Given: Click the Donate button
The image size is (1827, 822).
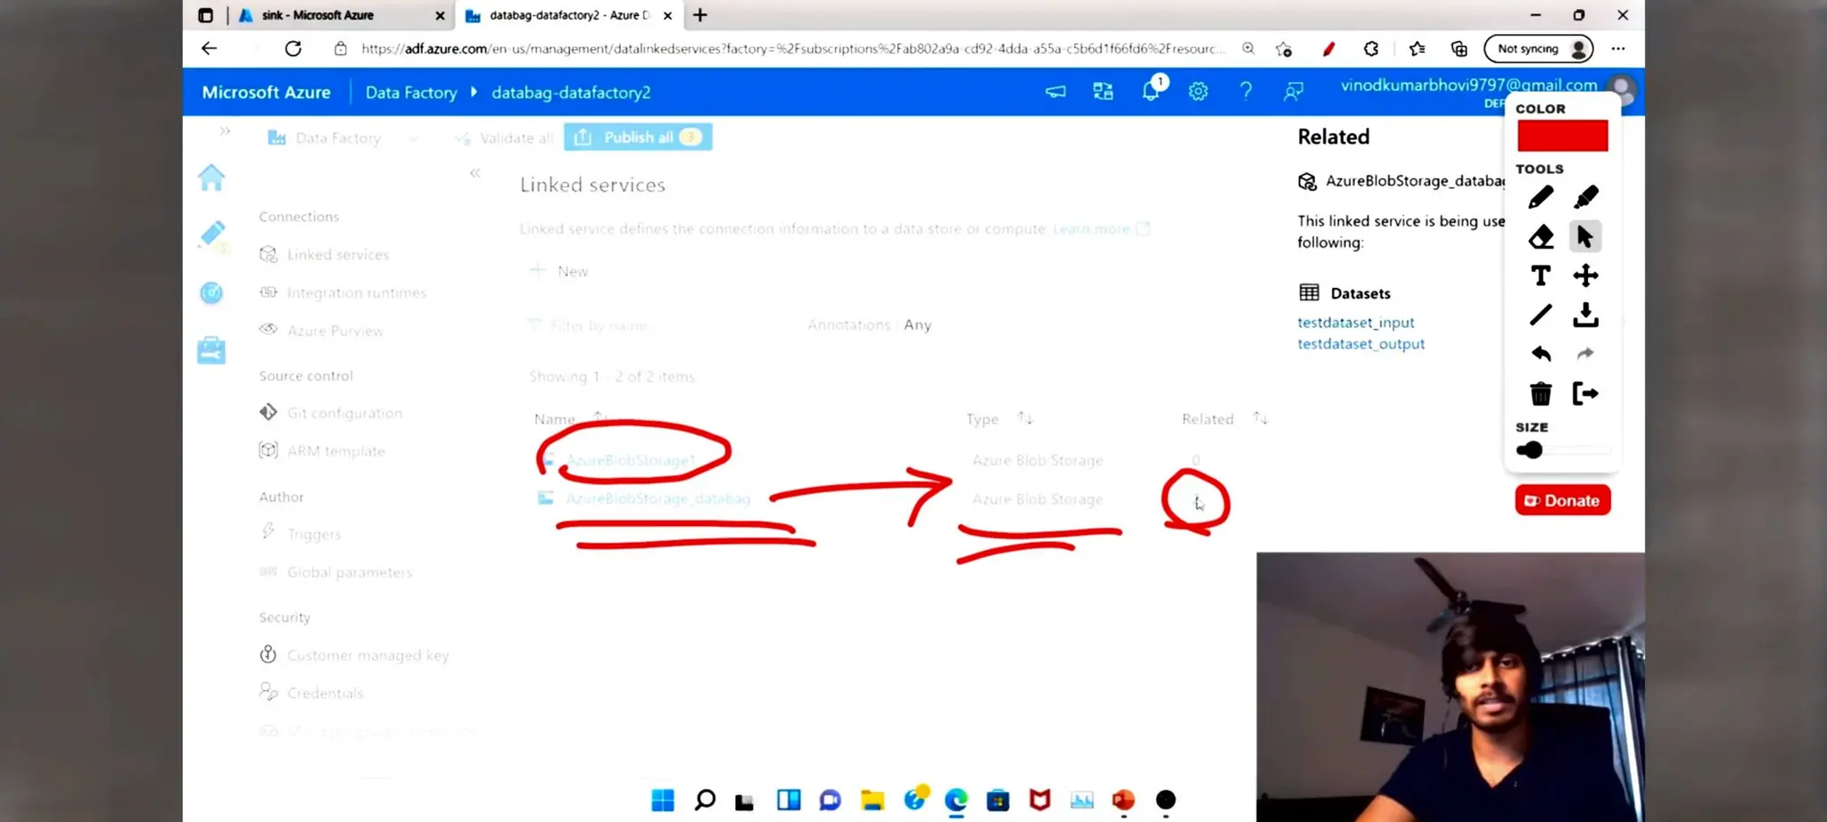Looking at the screenshot, I should 1563,500.
